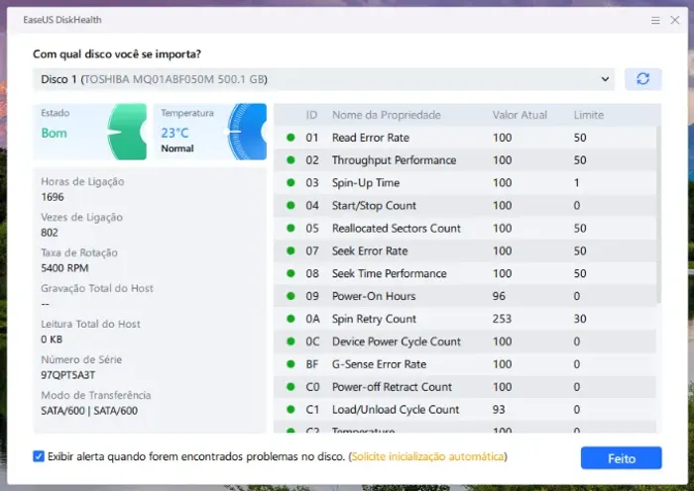Click the status dot of Power-On Hours
The image size is (694, 491).
click(x=290, y=296)
